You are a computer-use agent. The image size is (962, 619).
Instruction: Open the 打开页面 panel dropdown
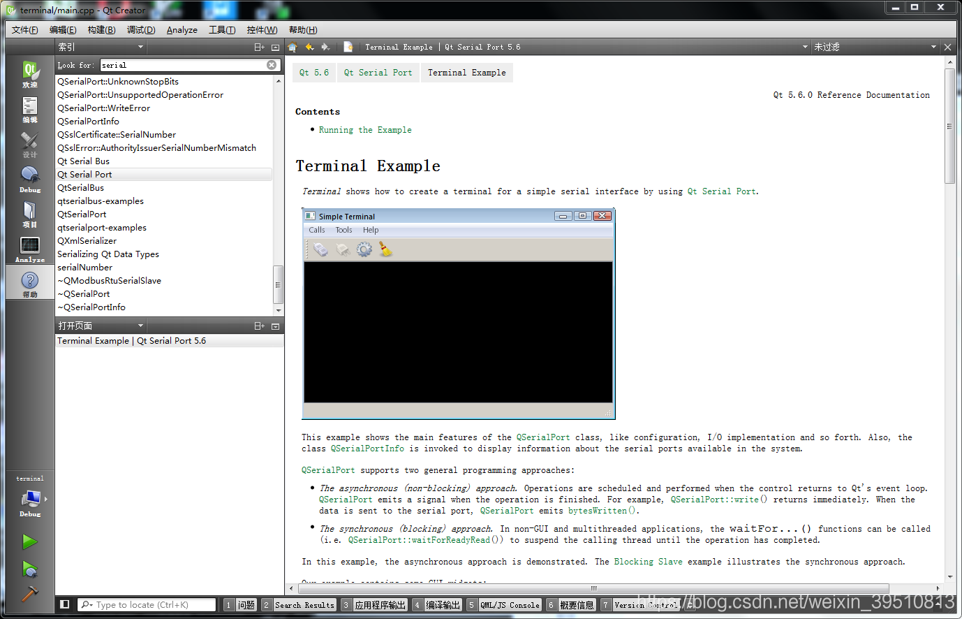[x=101, y=326]
